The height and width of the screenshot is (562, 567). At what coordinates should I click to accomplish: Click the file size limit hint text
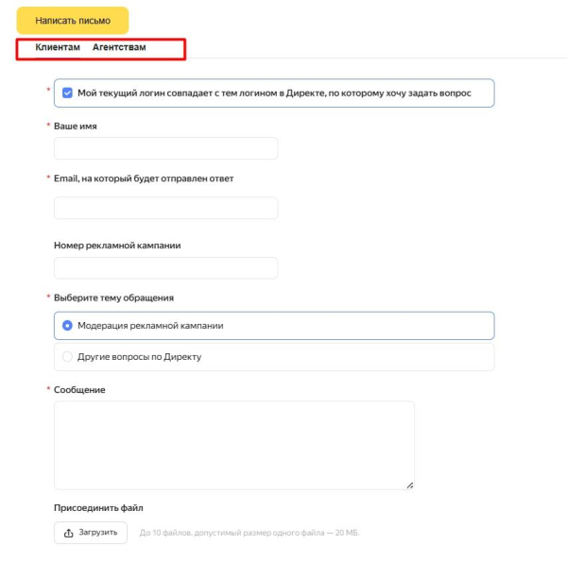(249, 534)
